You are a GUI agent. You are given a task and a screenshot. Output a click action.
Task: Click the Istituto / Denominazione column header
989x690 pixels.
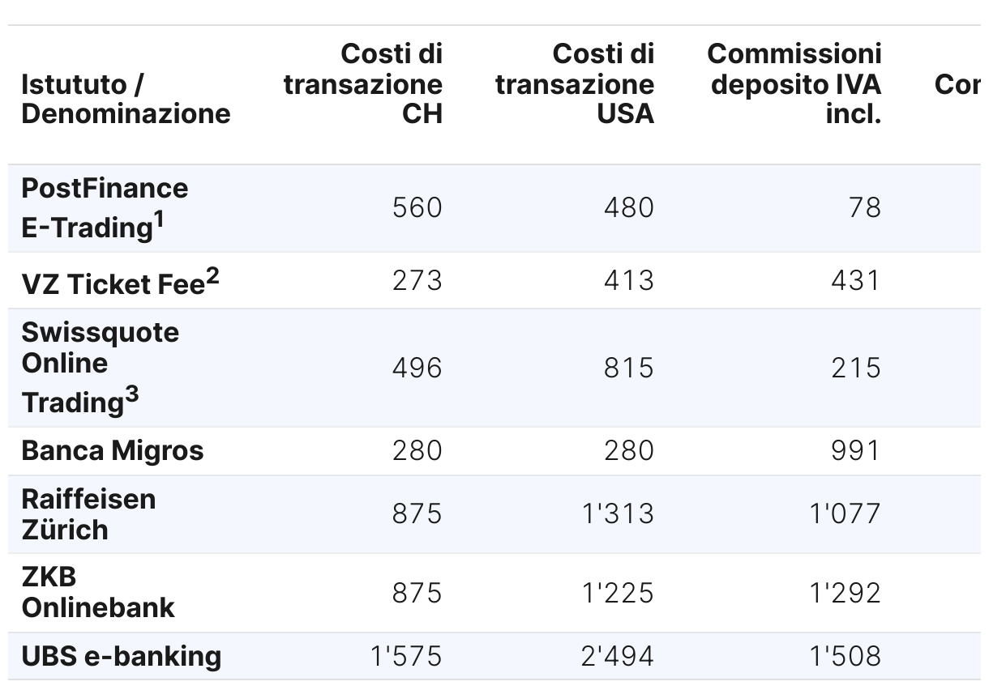click(x=126, y=99)
